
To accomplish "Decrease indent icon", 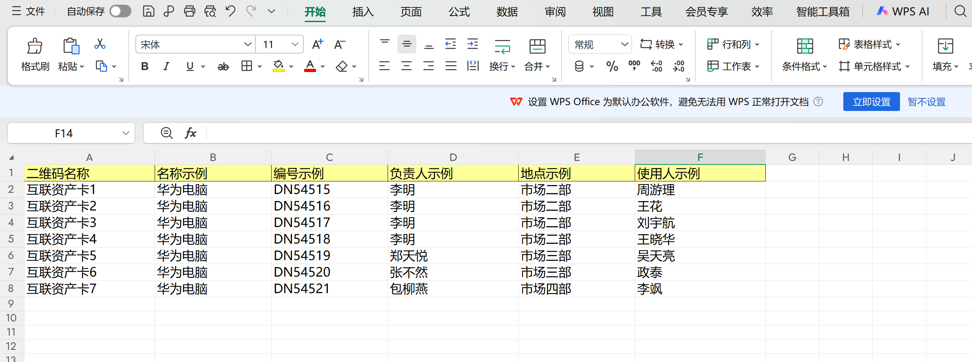I will tap(451, 44).
